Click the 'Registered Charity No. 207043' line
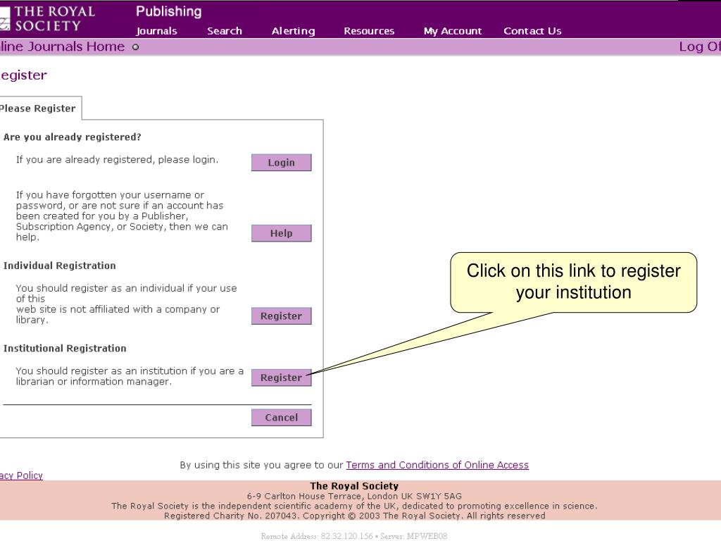Image resolution: width=721 pixels, height=541 pixels. coord(355,516)
